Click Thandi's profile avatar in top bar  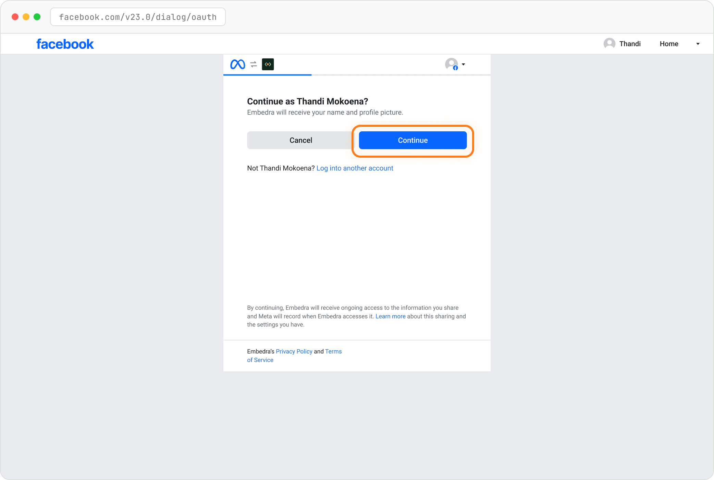point(609,44)
